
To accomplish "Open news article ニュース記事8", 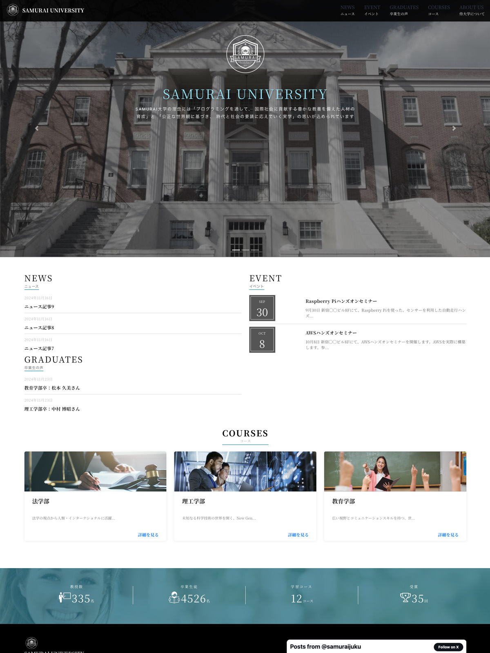I will (x=39, y=328).
